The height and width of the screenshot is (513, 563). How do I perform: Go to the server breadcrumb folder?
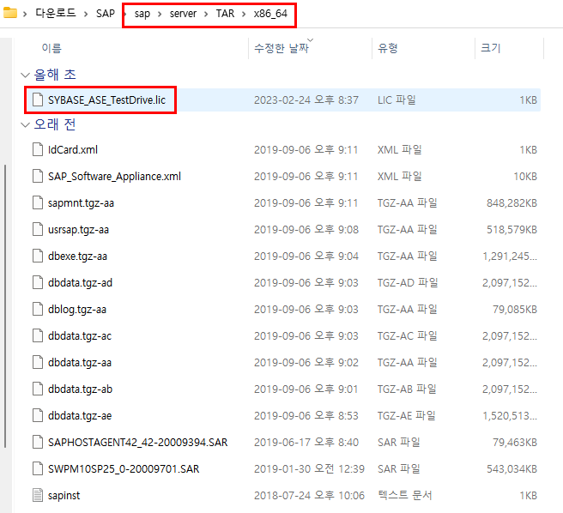(183, 14)
